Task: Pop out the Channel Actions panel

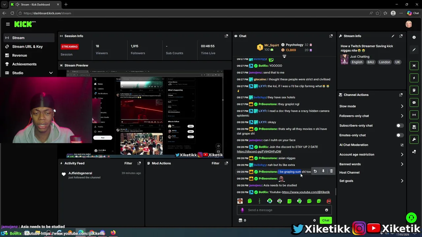Action: pos(401,95)
